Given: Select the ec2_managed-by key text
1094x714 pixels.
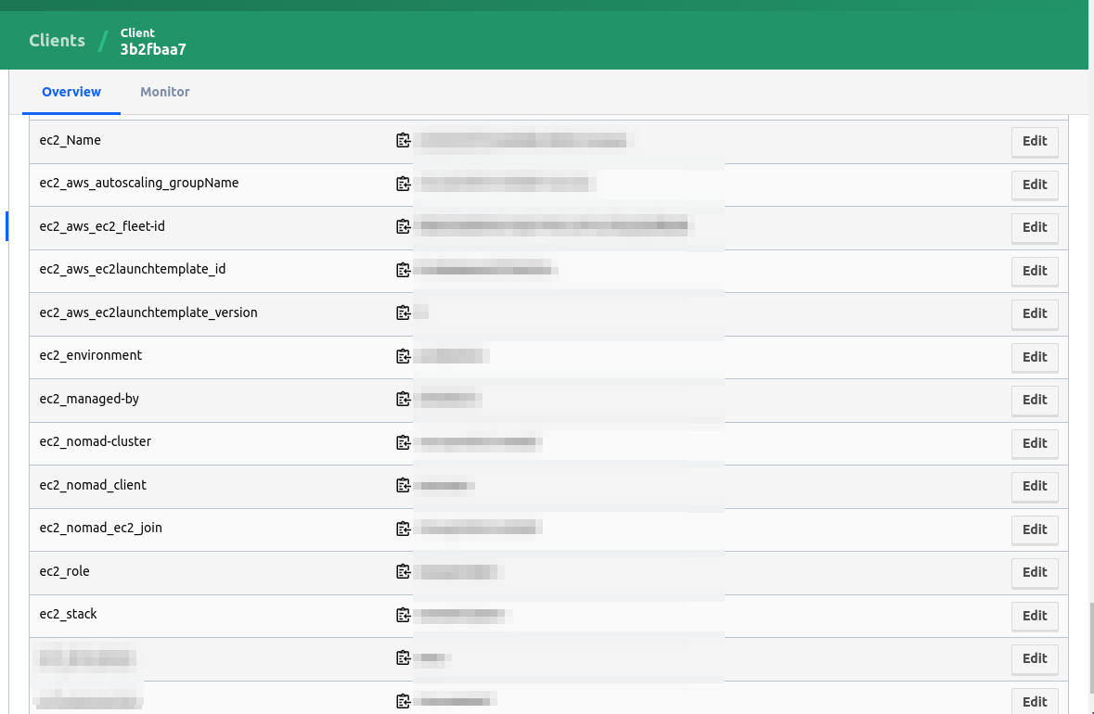Looking at the screenshot, I should (x=89, y=399).
